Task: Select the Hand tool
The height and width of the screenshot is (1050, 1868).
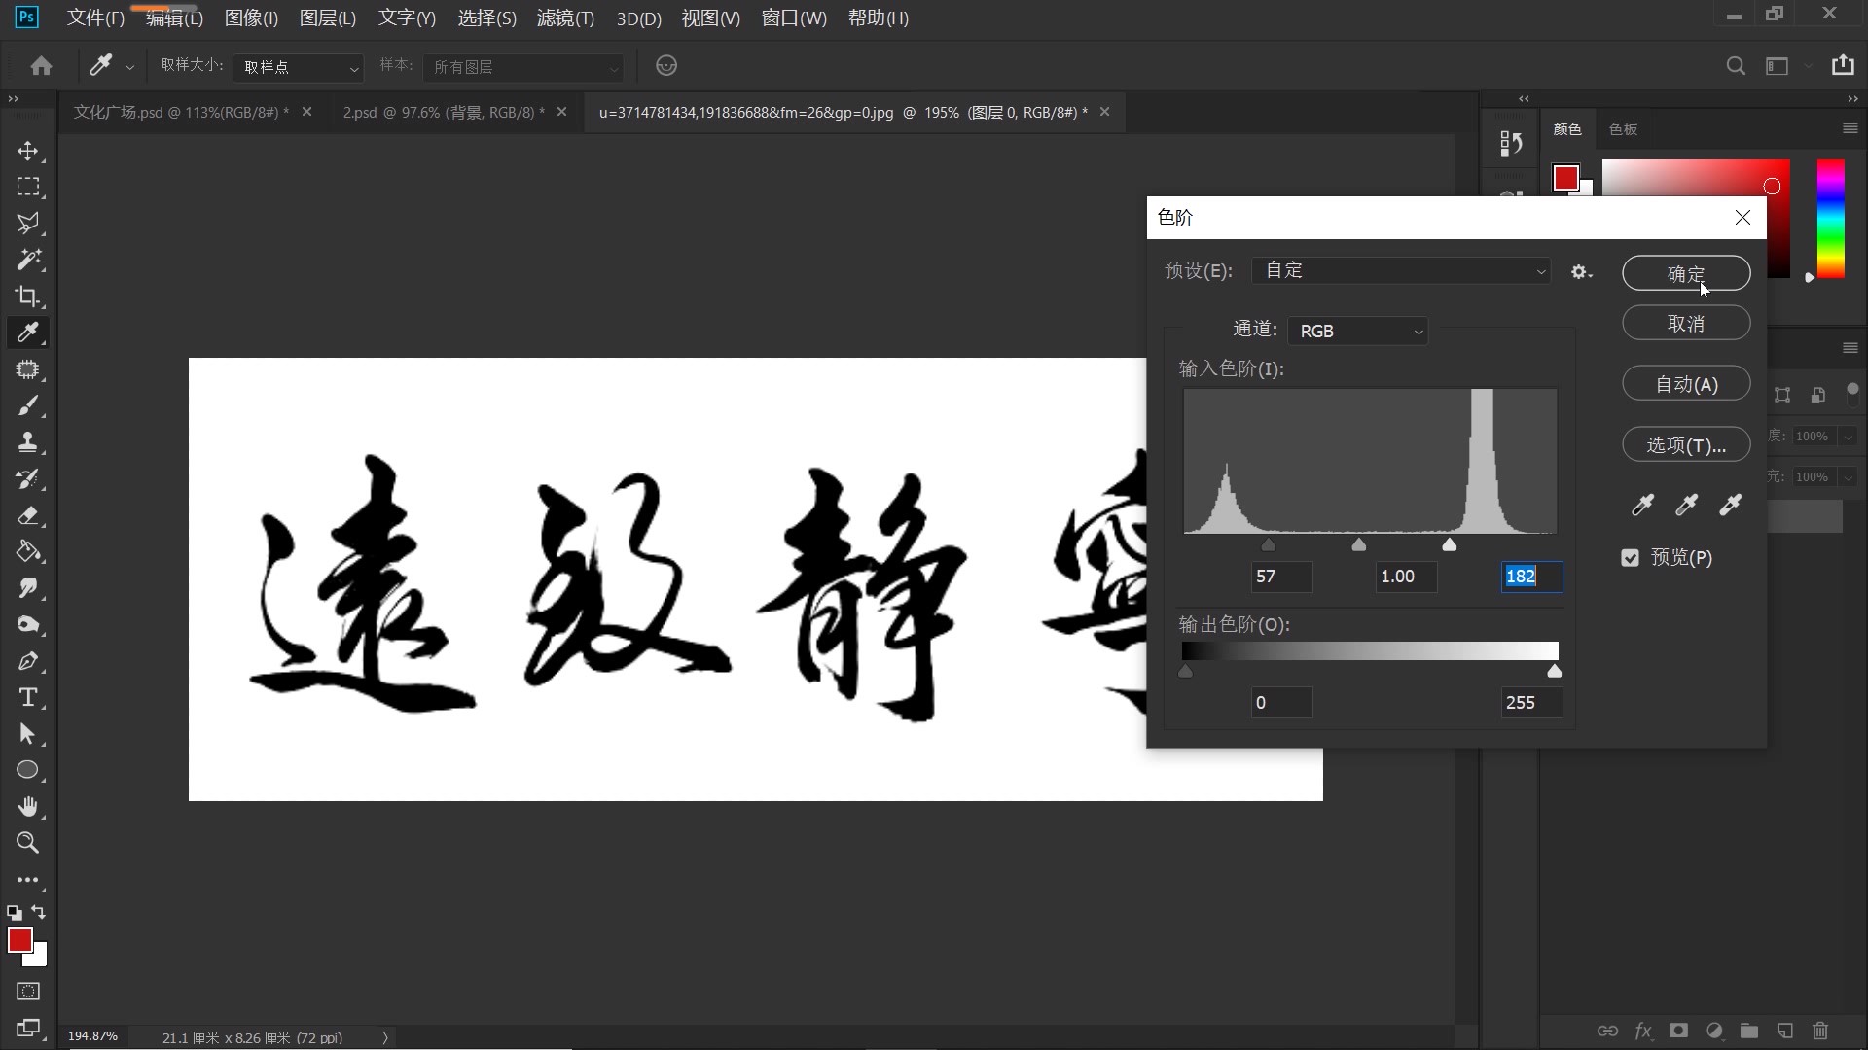Action: point(29,806)
